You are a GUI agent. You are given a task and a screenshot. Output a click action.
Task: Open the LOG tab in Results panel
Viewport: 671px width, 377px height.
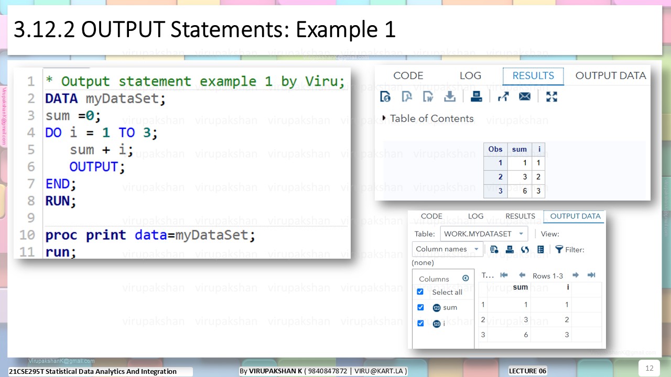click(x=470, y=75)
